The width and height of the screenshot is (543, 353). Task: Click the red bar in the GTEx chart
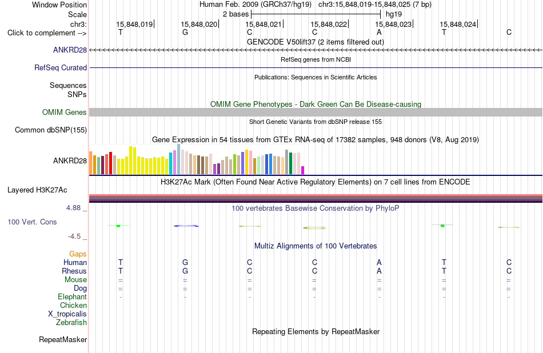[110, 163]
